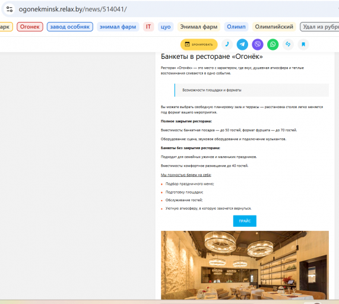Select the capitalized Энимал фарм tag
339x304 pixels.
point(199,27)
